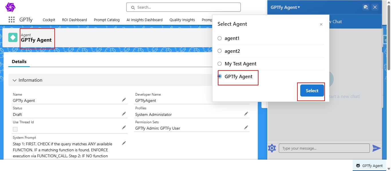The image size is (391, 171).
Task: Close the Select Agent dialog
Action: tap(321, 25)
